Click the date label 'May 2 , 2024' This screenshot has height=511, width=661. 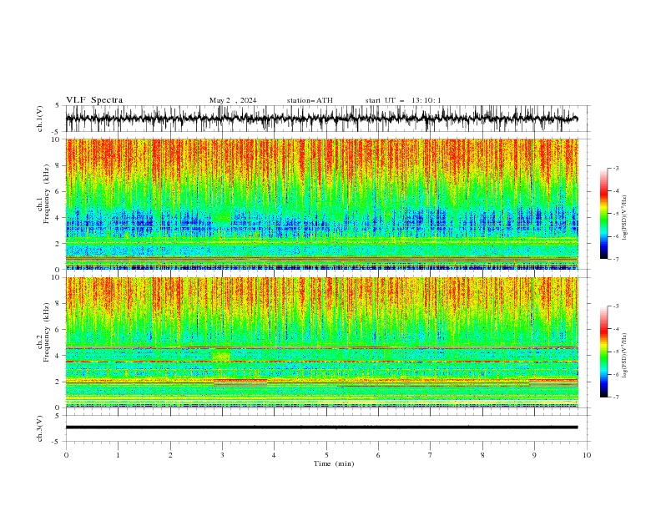click(233, 100)
